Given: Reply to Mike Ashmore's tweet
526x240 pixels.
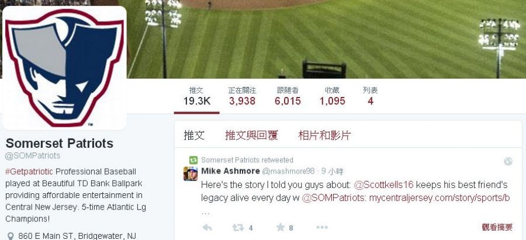Looking at the screenshot, I should (207, 228).
